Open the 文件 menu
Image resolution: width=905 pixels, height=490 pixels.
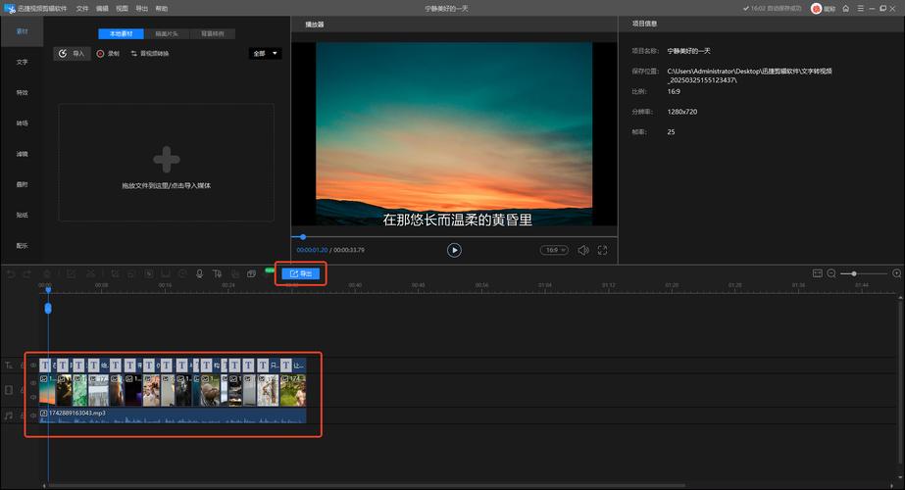pos(82,8)
